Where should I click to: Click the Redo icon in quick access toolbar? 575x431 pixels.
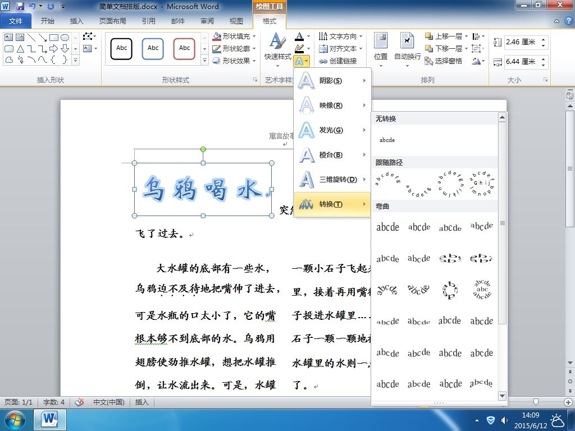(x=51, y=6)
